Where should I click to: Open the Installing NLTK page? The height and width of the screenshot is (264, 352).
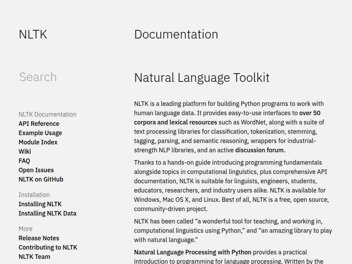coord(40,204)
